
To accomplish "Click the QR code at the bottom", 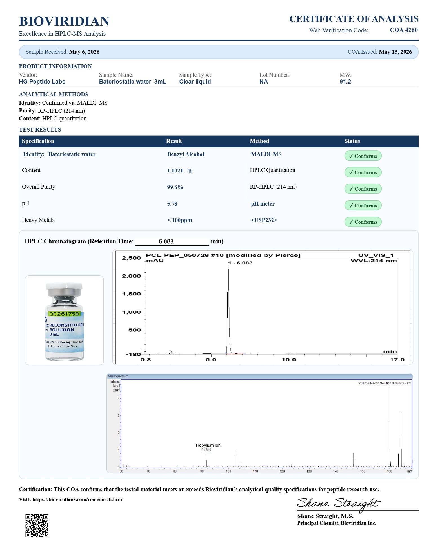I will click(x=37, y=526).
